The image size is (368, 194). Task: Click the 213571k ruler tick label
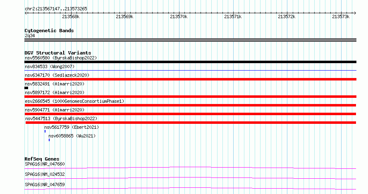pos(233,17)
